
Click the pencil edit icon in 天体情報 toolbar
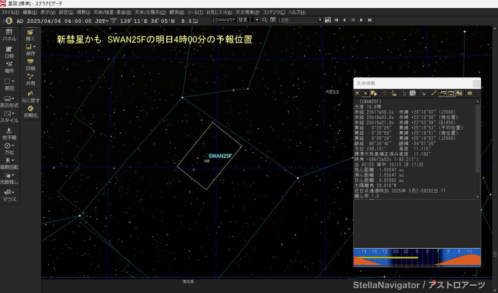pyautogui.click(x=434, y=93)
